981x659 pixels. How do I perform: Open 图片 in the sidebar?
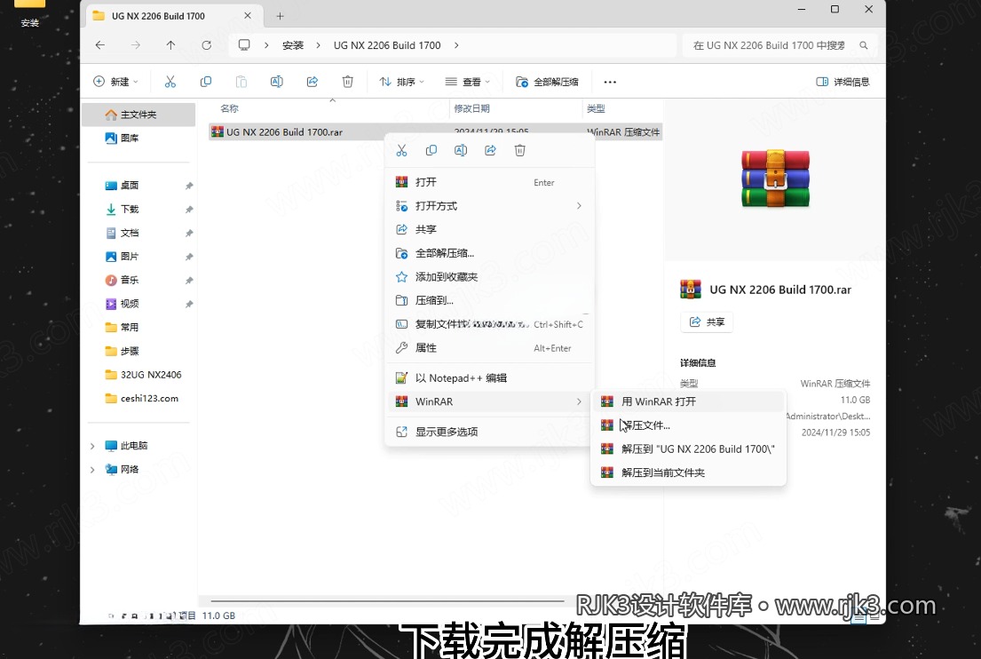pos(138,257)
